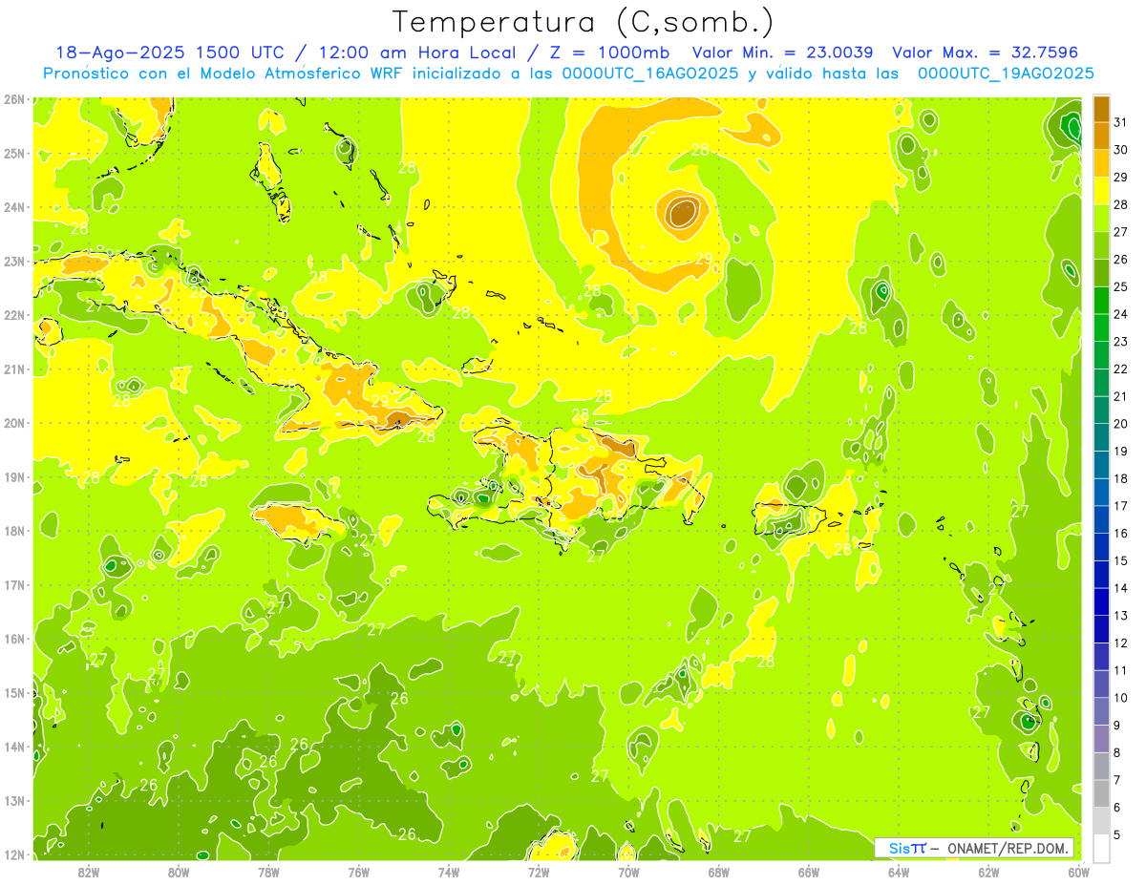Click the "66W" longitude axis label

coord(808,872)
